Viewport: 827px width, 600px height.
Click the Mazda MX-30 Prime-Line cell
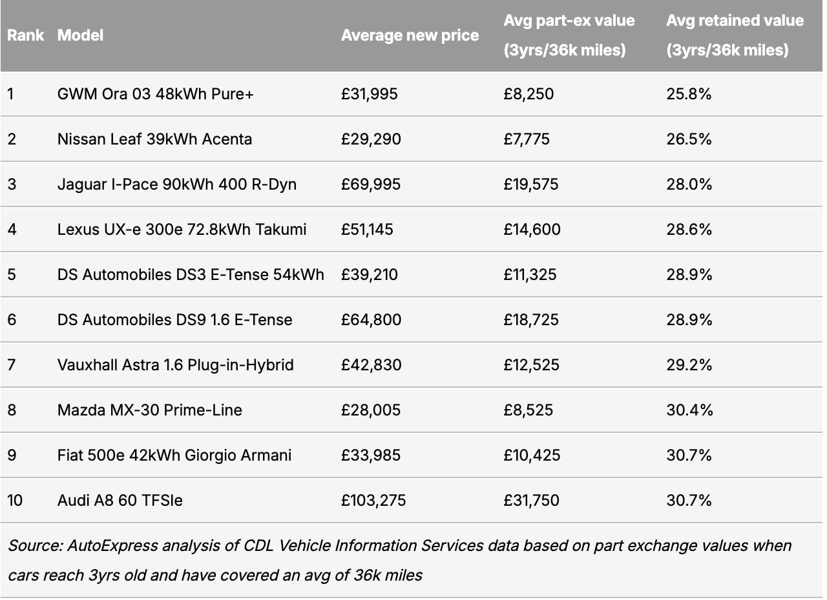149,410
